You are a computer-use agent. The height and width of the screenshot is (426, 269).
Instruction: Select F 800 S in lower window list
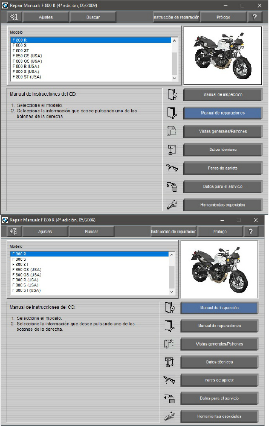[89, 259]
